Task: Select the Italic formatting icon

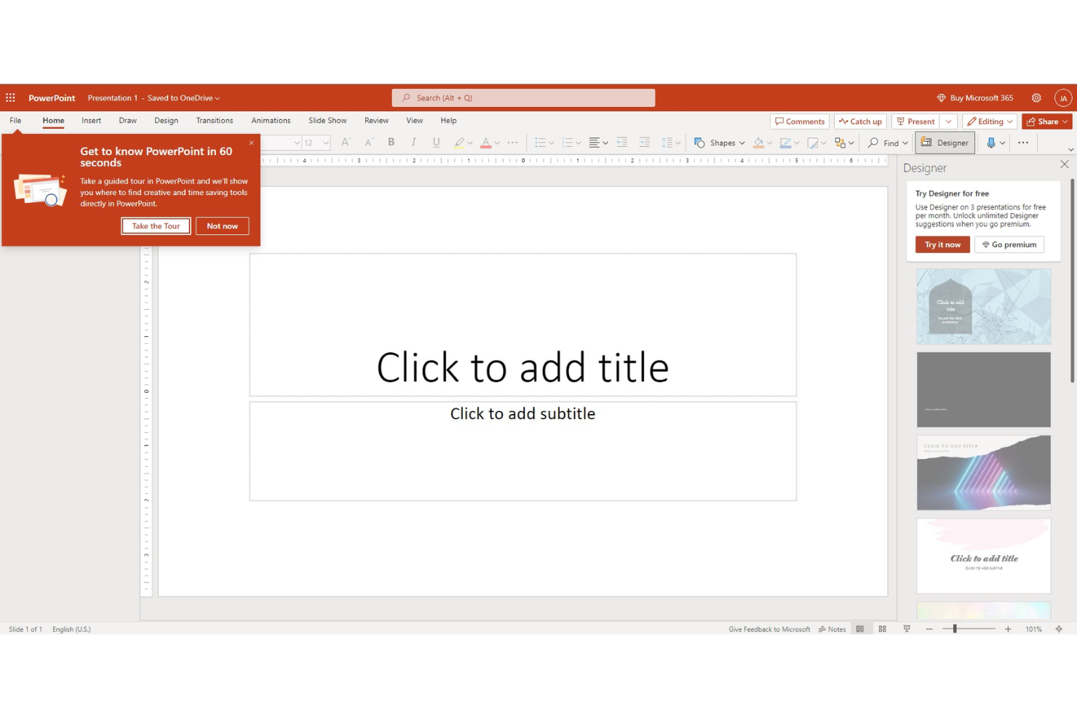Action: 413,143
